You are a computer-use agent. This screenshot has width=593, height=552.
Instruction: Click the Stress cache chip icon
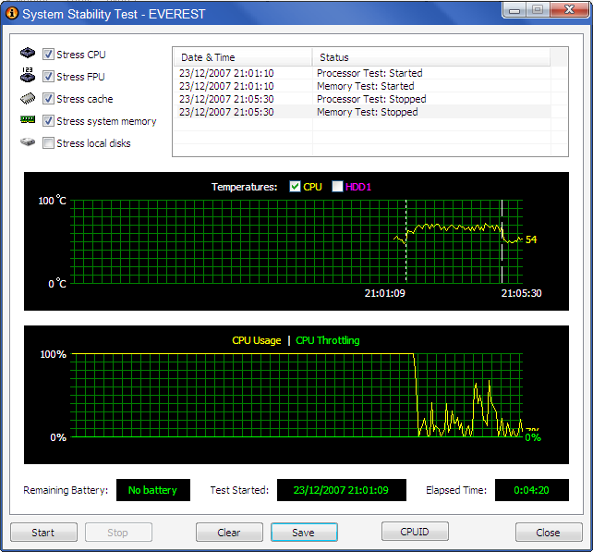[28, 98]
